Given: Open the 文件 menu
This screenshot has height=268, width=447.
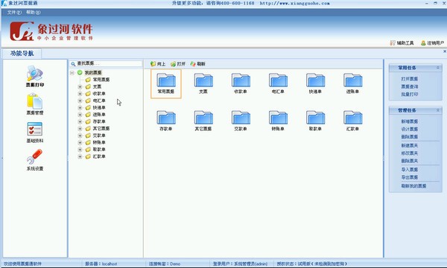Looking at the screenshot, I should coord(14,12).
